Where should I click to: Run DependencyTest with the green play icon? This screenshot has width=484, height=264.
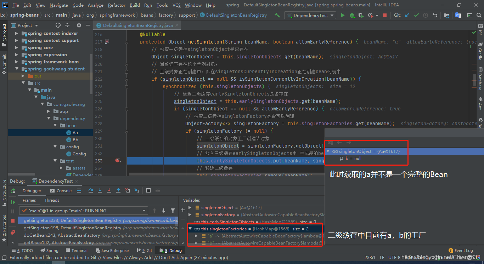coord(343,15)
